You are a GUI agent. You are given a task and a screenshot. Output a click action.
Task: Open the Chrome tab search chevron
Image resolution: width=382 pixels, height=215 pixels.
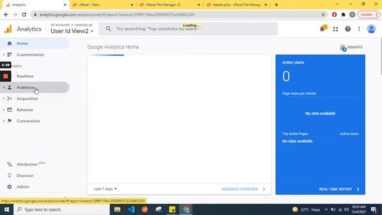337,4
